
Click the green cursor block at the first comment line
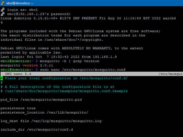coord(1,78)
